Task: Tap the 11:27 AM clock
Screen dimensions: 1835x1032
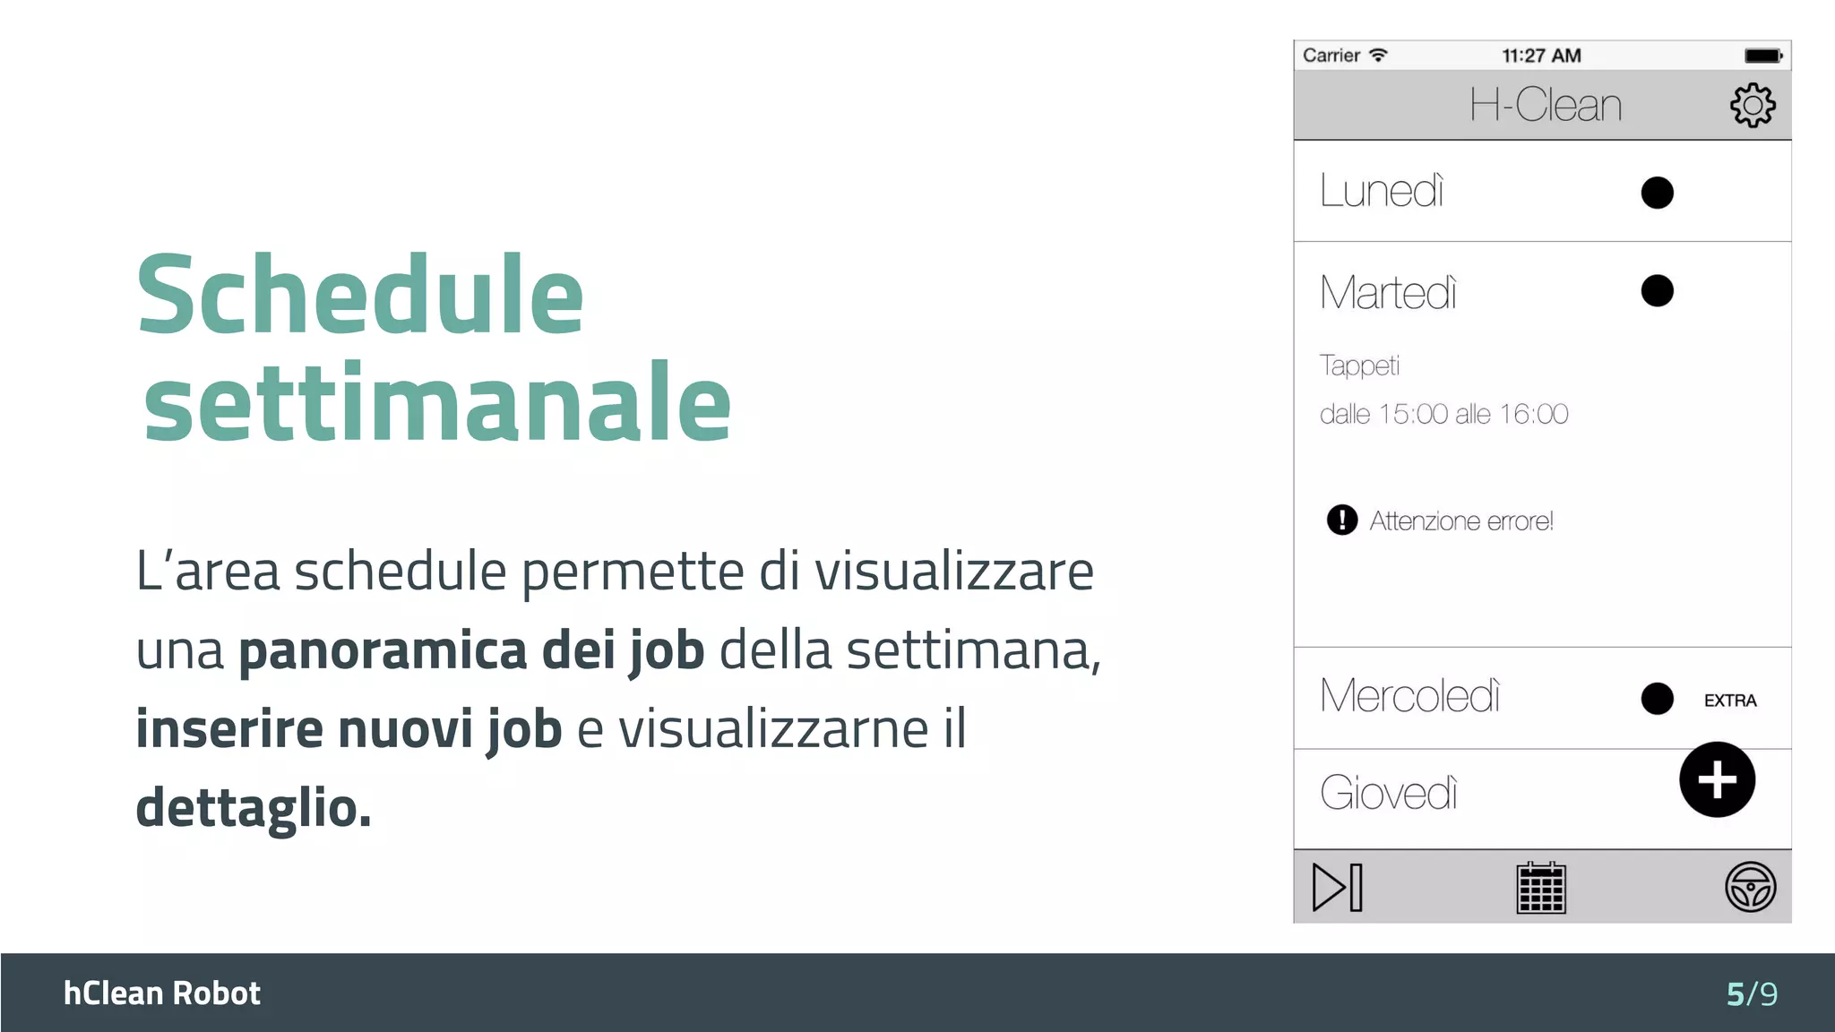Action: [1541, 56]
